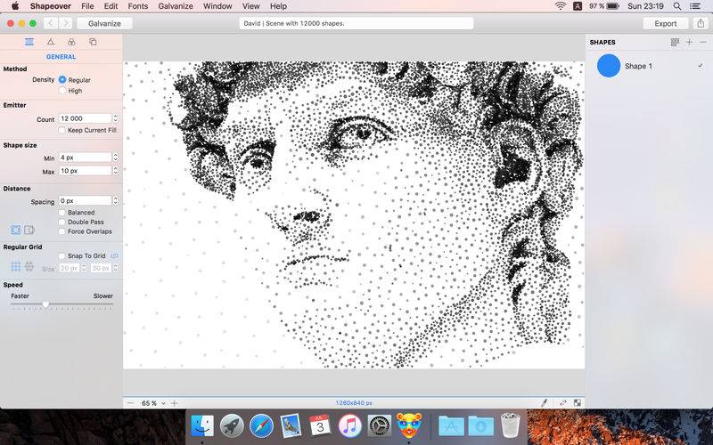Click the Galvanize toolbar button
The width and height of the screenshot is (713, 445).
coord(104,24)
